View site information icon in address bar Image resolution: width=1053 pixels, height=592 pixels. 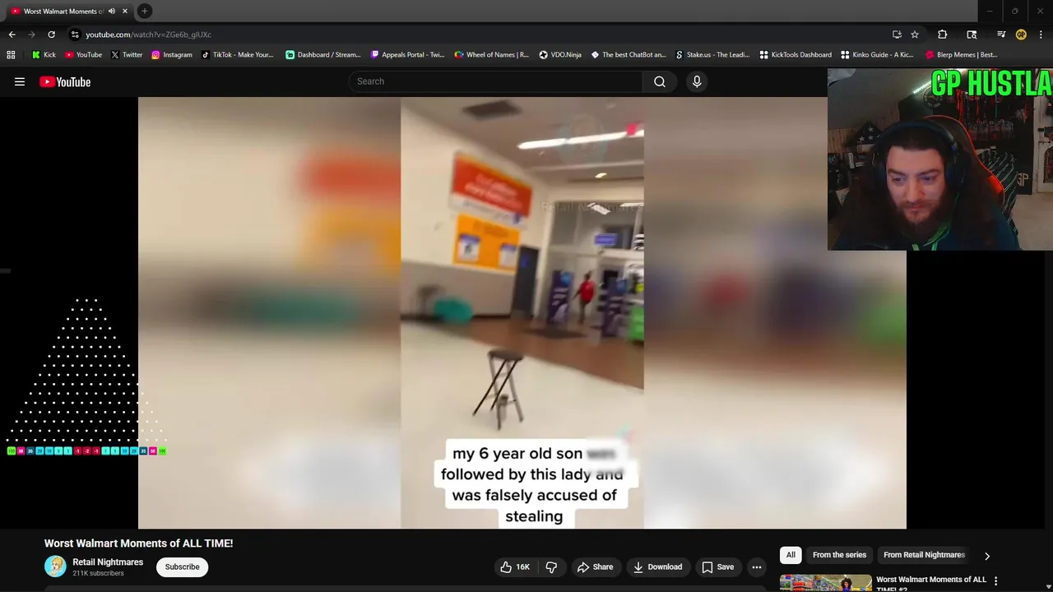[x=75, y=35]
